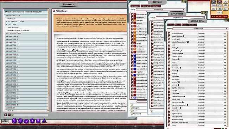The width and height of the screenshot is (229, 129).
Task: Expand the Appendix section
Action: click(26, 108)
